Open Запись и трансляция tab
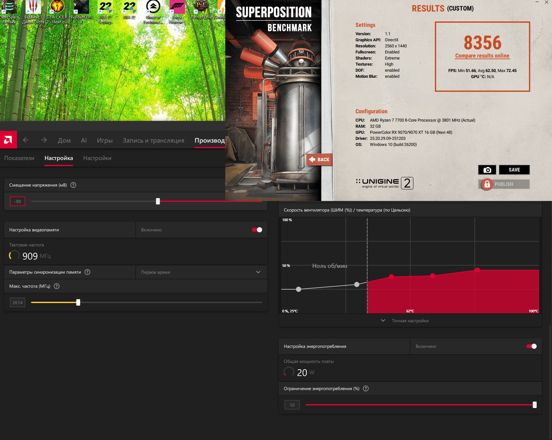 [154, 140]
